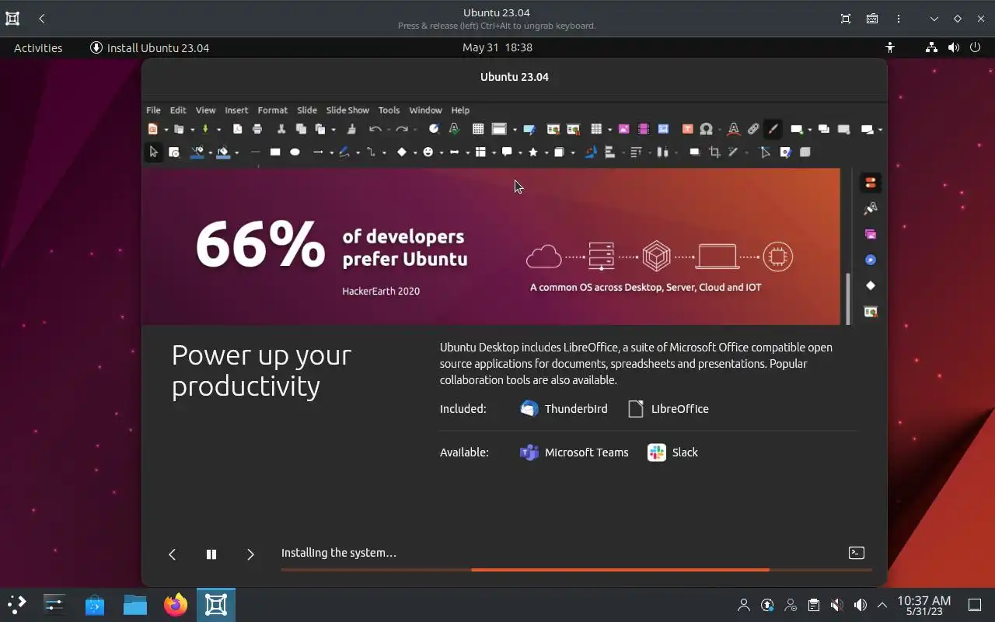Open the KDE application launcher
995x622 pixels.
coord(17,604)
